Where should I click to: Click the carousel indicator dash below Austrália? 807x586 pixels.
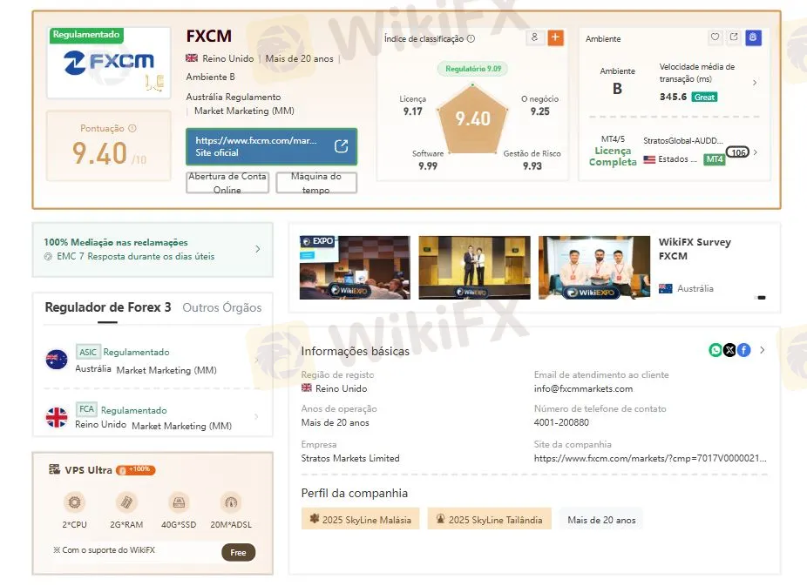pos(761,298)
